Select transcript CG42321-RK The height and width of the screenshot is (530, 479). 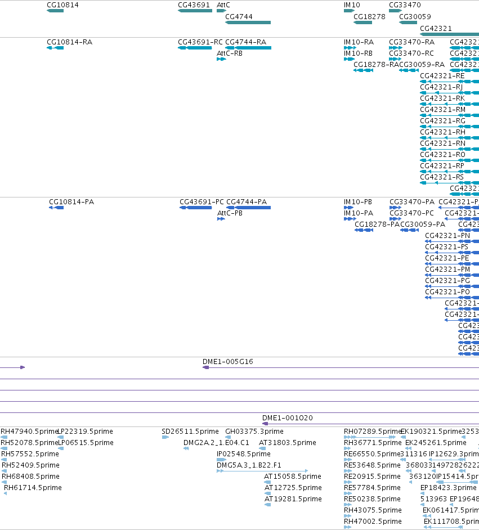[x=442, y=98]
